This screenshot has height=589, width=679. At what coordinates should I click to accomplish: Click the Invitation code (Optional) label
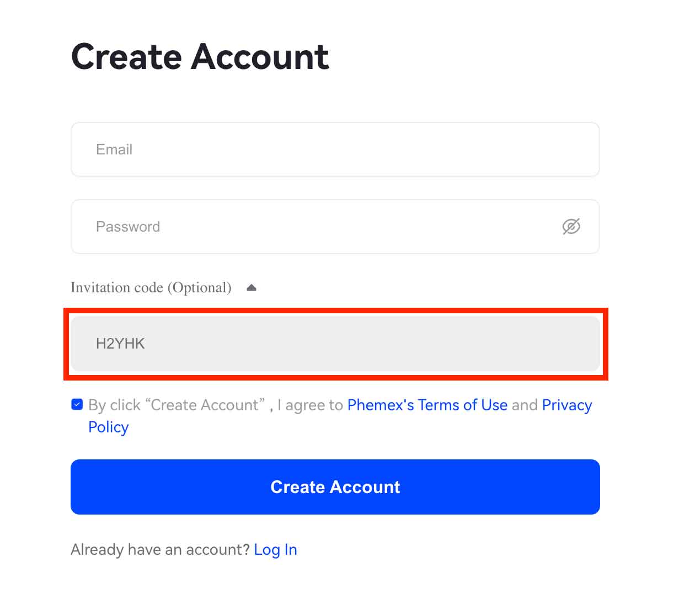click(151, 287)
